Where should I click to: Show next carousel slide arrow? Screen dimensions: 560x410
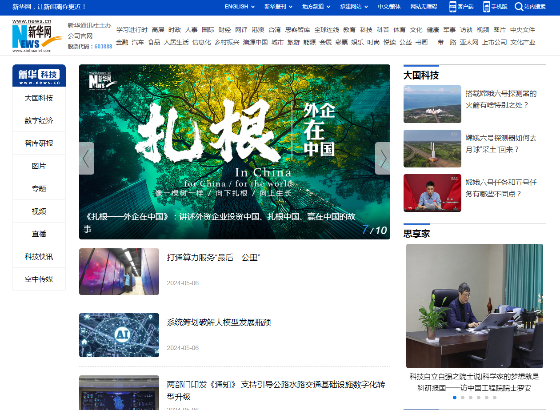click(383, 158)
